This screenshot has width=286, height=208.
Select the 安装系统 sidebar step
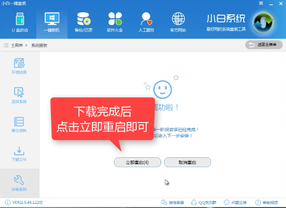tap(19, 183)
